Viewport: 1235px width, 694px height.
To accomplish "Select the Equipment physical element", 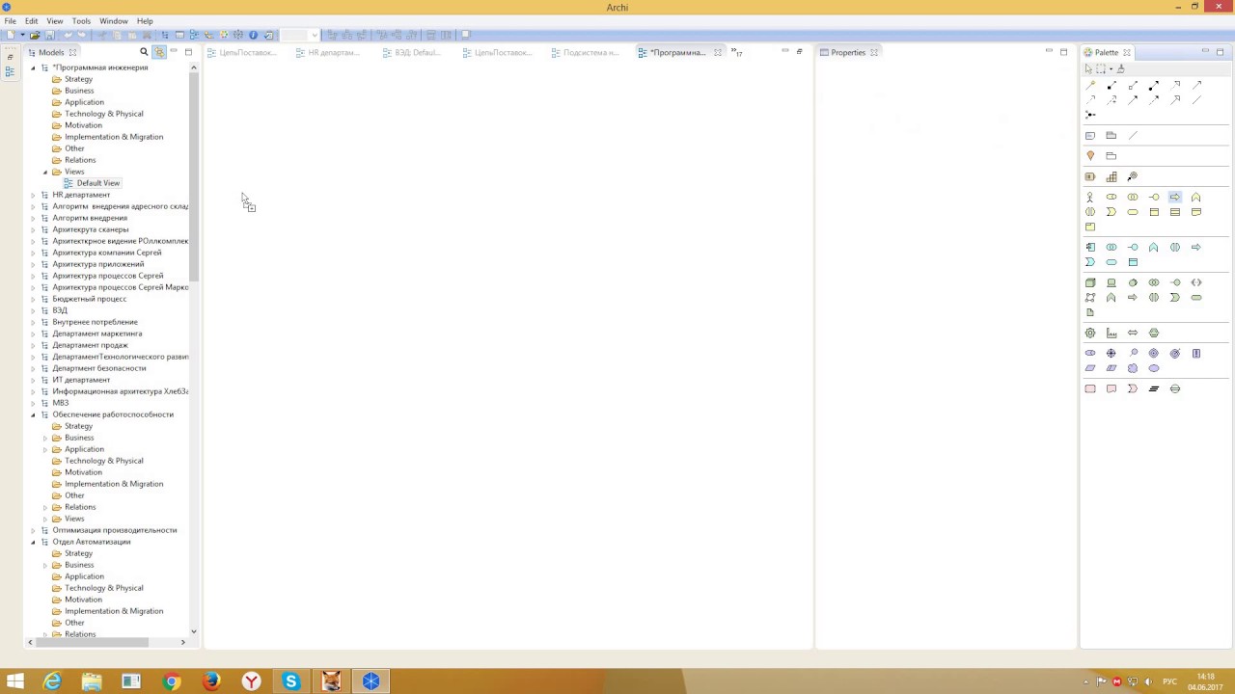I will pos(1090,333).
